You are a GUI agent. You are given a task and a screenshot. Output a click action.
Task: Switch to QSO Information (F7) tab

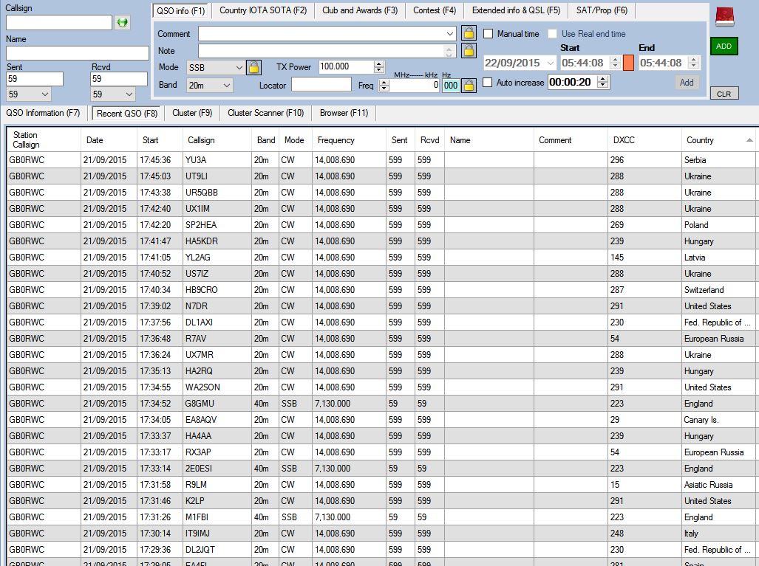pos(43,113)
